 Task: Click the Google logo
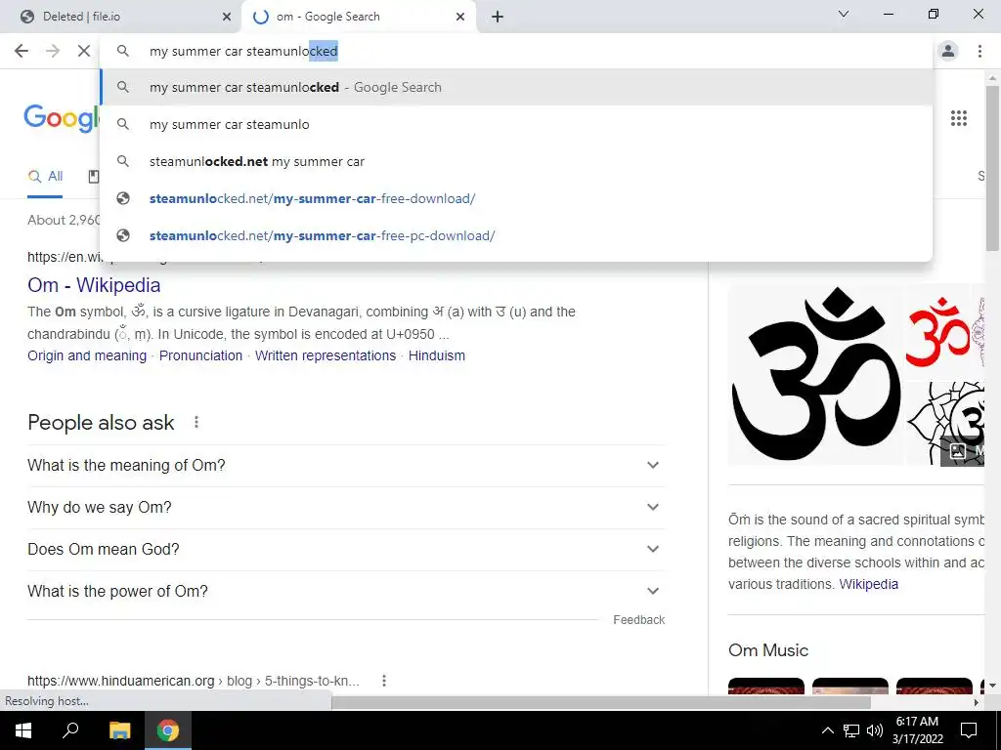click(x=62, y=118)
